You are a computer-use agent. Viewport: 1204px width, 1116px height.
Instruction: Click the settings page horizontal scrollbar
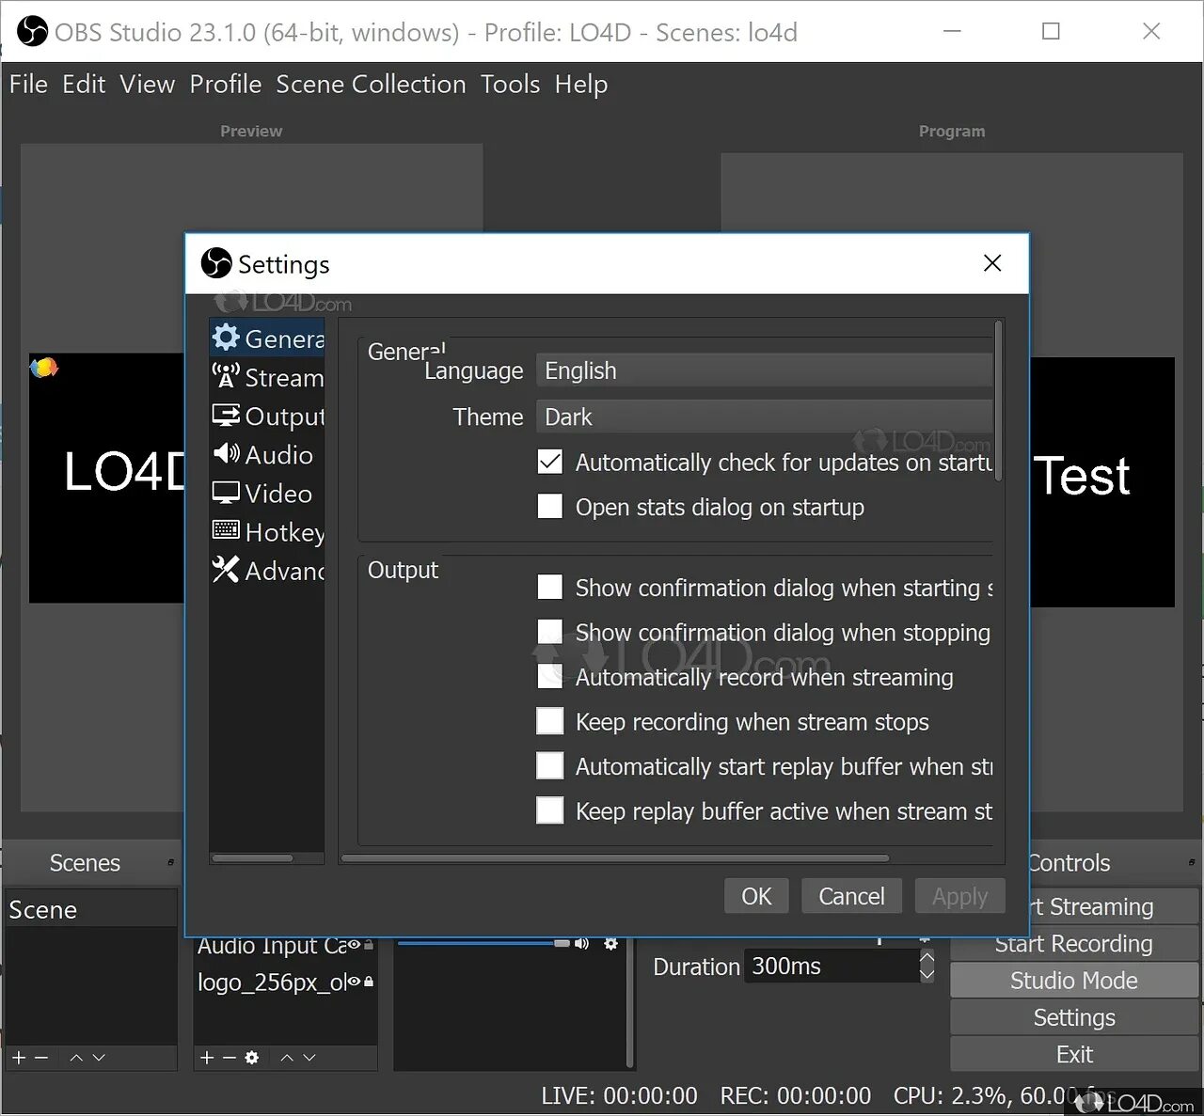pyautogui.click(x=615, y=857)
